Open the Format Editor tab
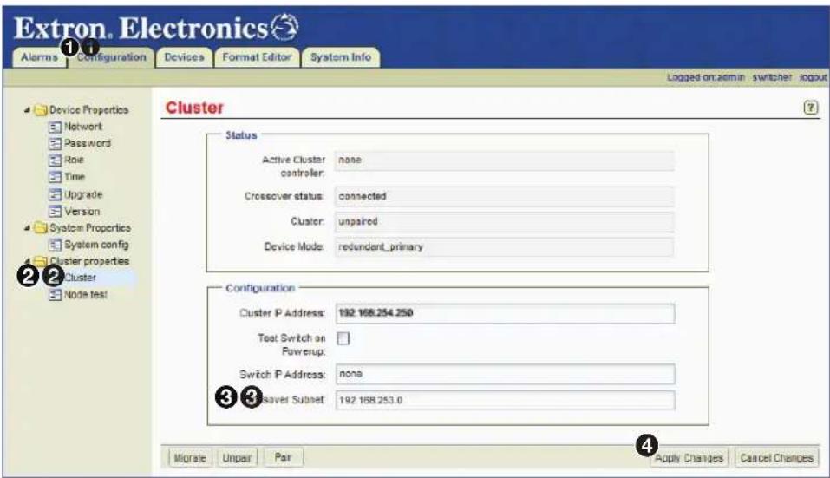 point(257,57)
